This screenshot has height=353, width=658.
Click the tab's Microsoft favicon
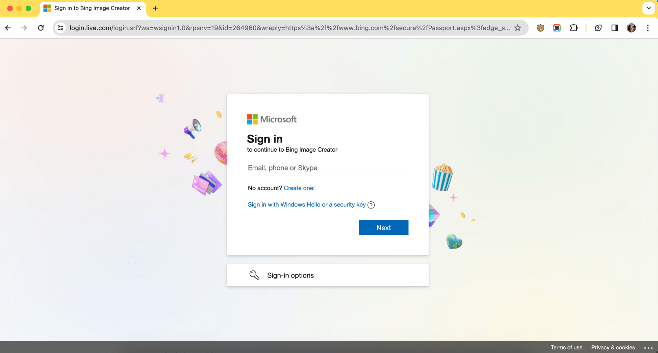pos(47,8)
